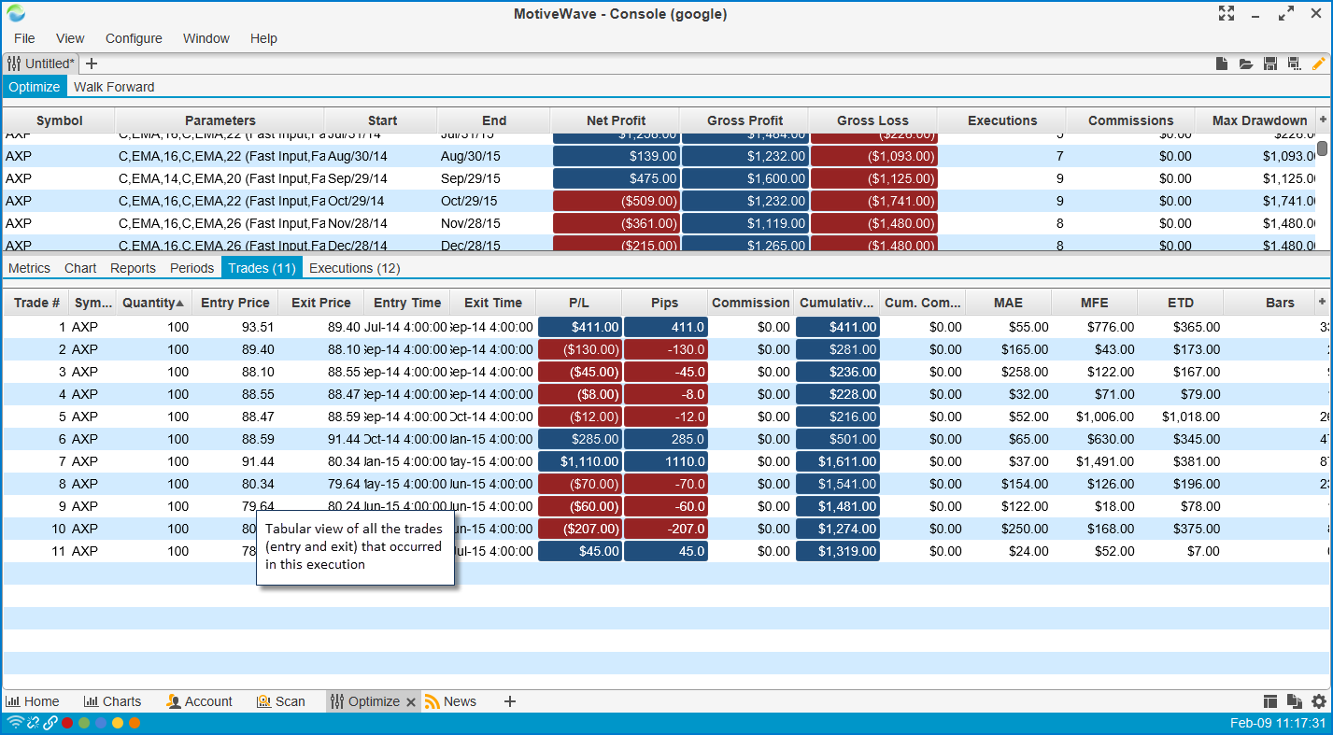The height and width of the screenshot is (735, 1333).
Task: Click the Save As icon
Action: tap(1294, 64)
